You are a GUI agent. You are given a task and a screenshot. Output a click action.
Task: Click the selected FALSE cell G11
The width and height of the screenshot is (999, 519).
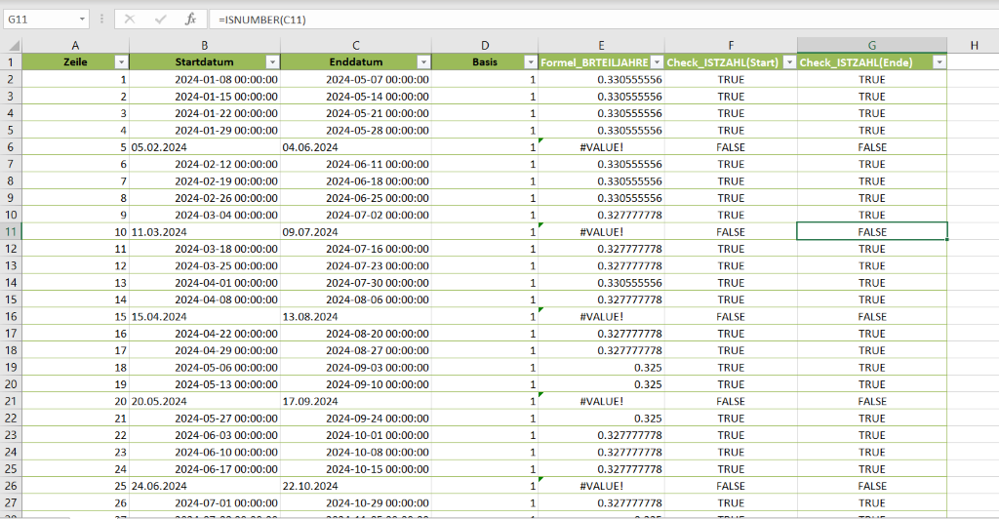pos(871,232)
